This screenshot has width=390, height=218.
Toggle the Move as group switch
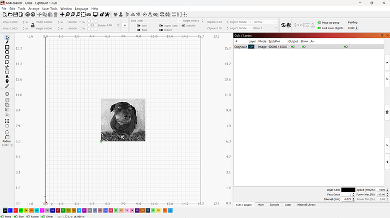[319, 23]
